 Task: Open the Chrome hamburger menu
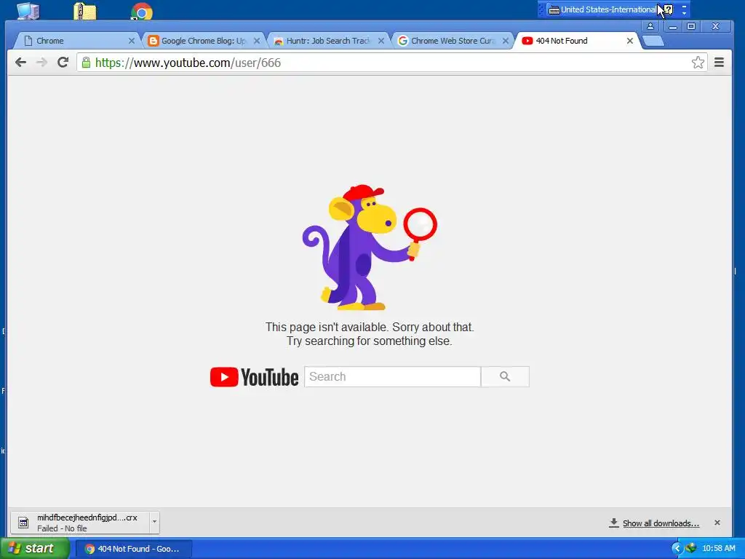tap(720, 63)
